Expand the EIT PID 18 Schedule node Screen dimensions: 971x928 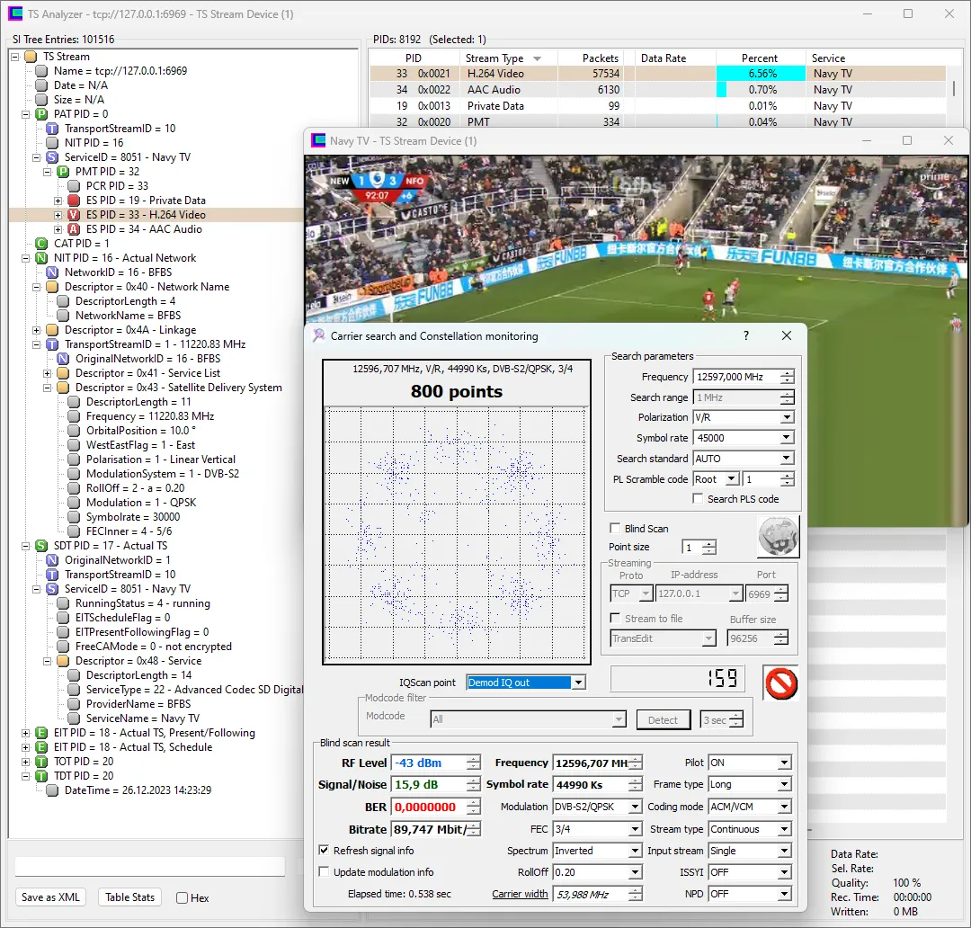[26, 747]
